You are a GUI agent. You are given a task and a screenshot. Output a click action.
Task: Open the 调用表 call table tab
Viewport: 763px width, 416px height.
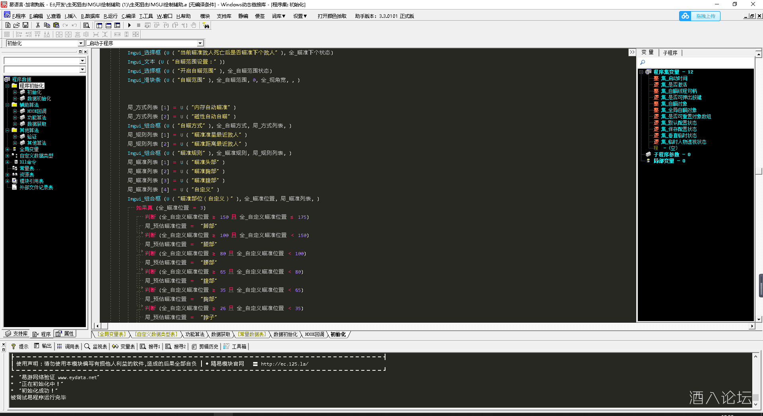pyautogui.click(x=68, y=347)
